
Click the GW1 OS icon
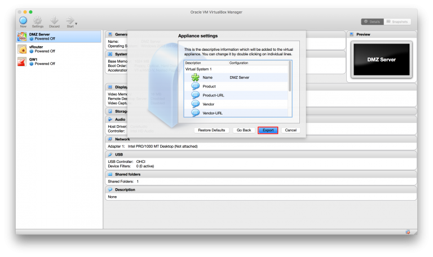tap(22, 61)
